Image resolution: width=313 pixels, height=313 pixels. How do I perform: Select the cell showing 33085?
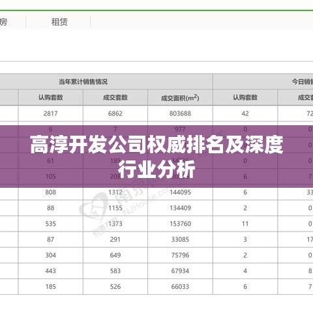180,239
